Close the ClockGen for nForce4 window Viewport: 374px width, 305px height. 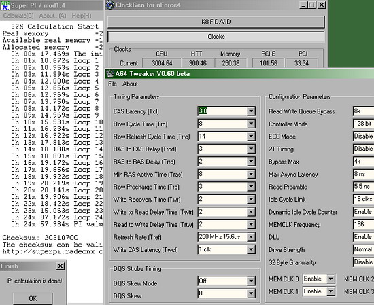pos(322,5)
